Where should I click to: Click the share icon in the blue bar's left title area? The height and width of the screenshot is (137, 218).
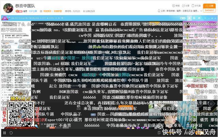pos(62,18)
